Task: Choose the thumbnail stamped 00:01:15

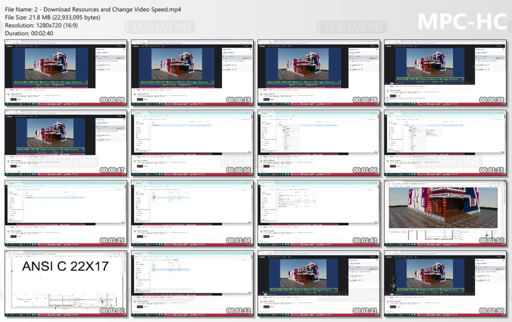Action: pos(445,143)
